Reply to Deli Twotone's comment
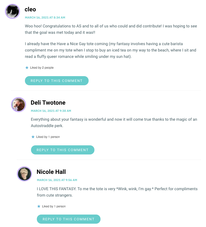The image size is (206, 227). click(63, 150)
